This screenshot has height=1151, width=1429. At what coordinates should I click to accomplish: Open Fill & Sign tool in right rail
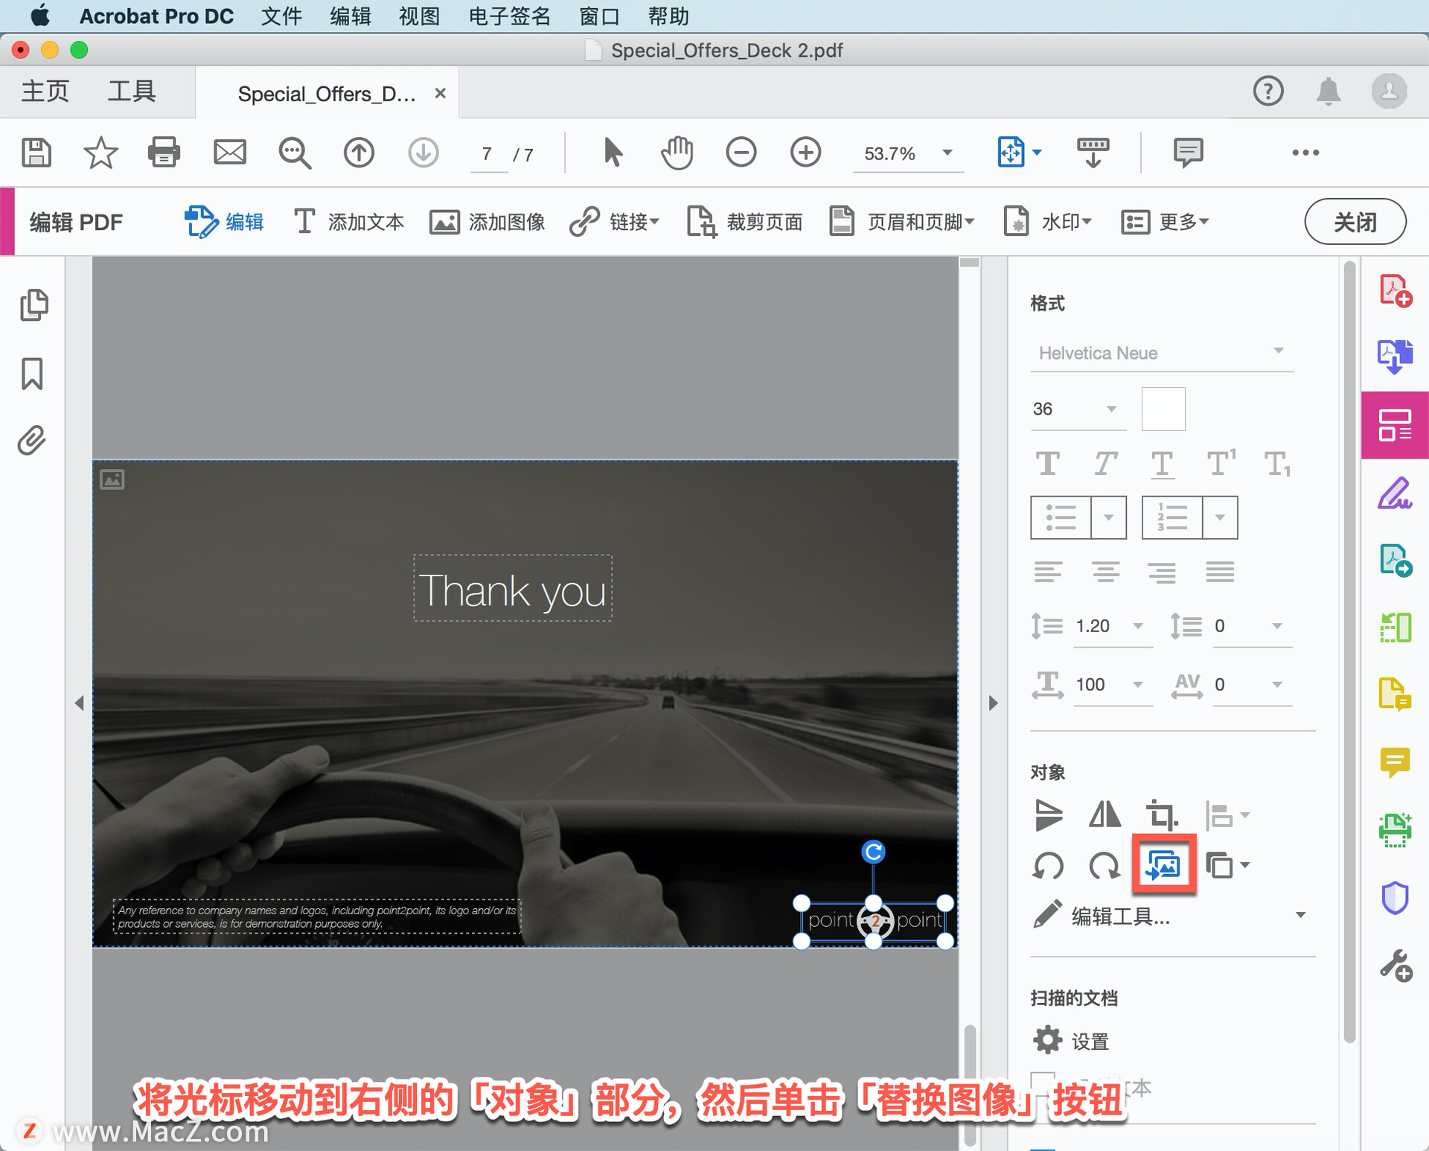tap(1396, 493)
